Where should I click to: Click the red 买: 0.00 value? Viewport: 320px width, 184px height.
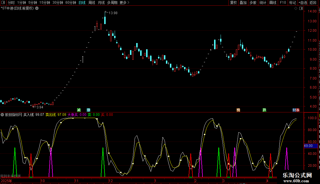click(107, 115)
